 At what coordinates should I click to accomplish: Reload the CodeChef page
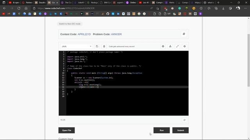coord(19,8)
